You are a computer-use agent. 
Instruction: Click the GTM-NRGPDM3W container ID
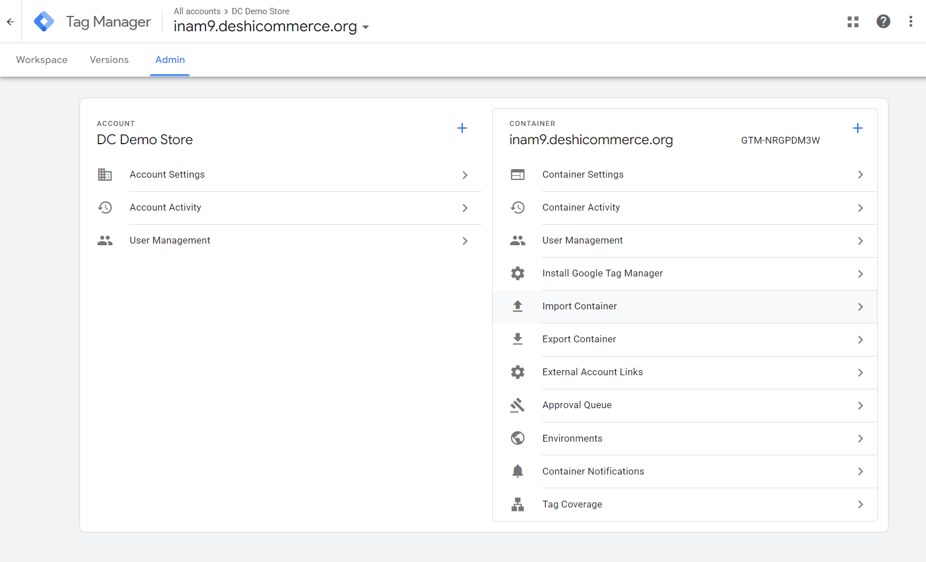pyautogui.click(x=780, y=140)
